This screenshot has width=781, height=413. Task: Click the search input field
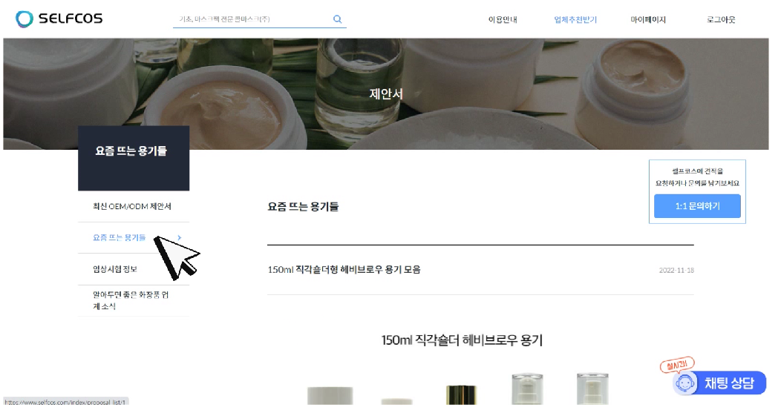pos(252,19)
